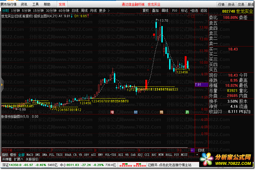Switch to 分时 intraday view
Screen dimensions: 256x170
click(5, 11)
